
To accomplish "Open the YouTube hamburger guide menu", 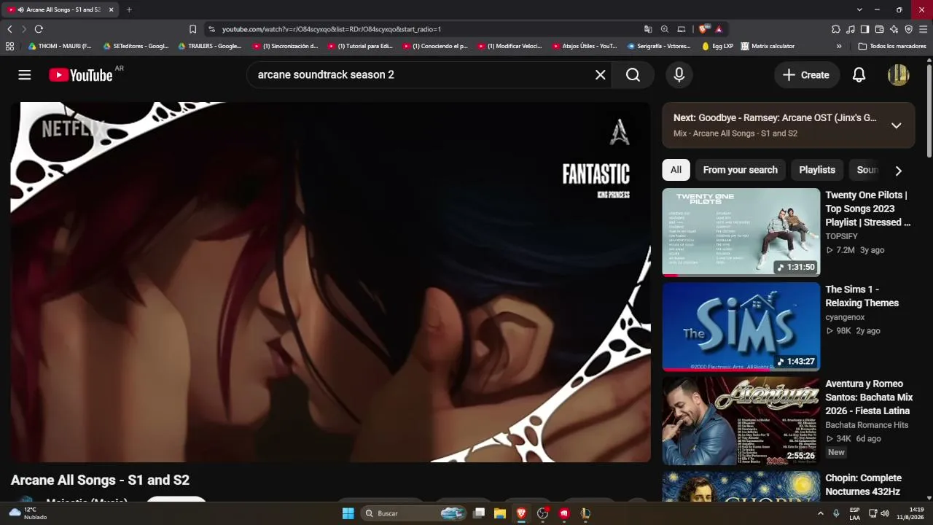I will [x=25, y=75].
